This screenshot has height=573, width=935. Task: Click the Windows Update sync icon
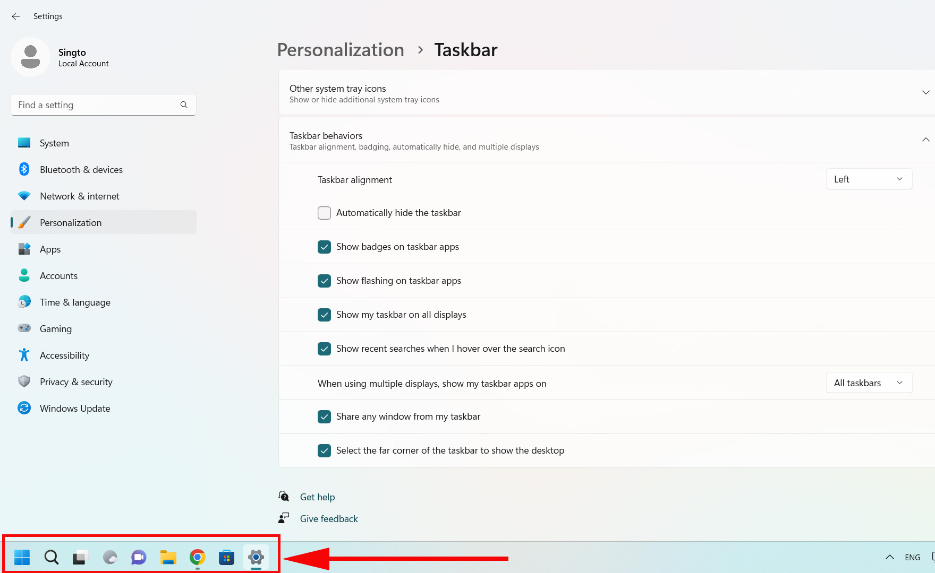pyautogui.click(x=24, y=407)
